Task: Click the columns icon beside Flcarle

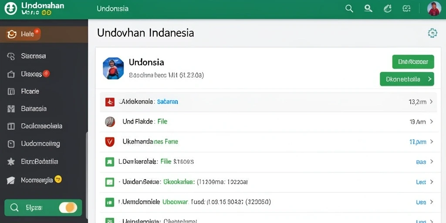Action: (11, 91)
